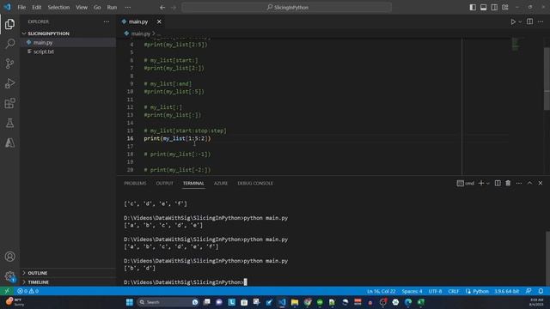Switch to the OUTPUT panel tab
This screenshot has height=309, width=550.
(164, 183)
